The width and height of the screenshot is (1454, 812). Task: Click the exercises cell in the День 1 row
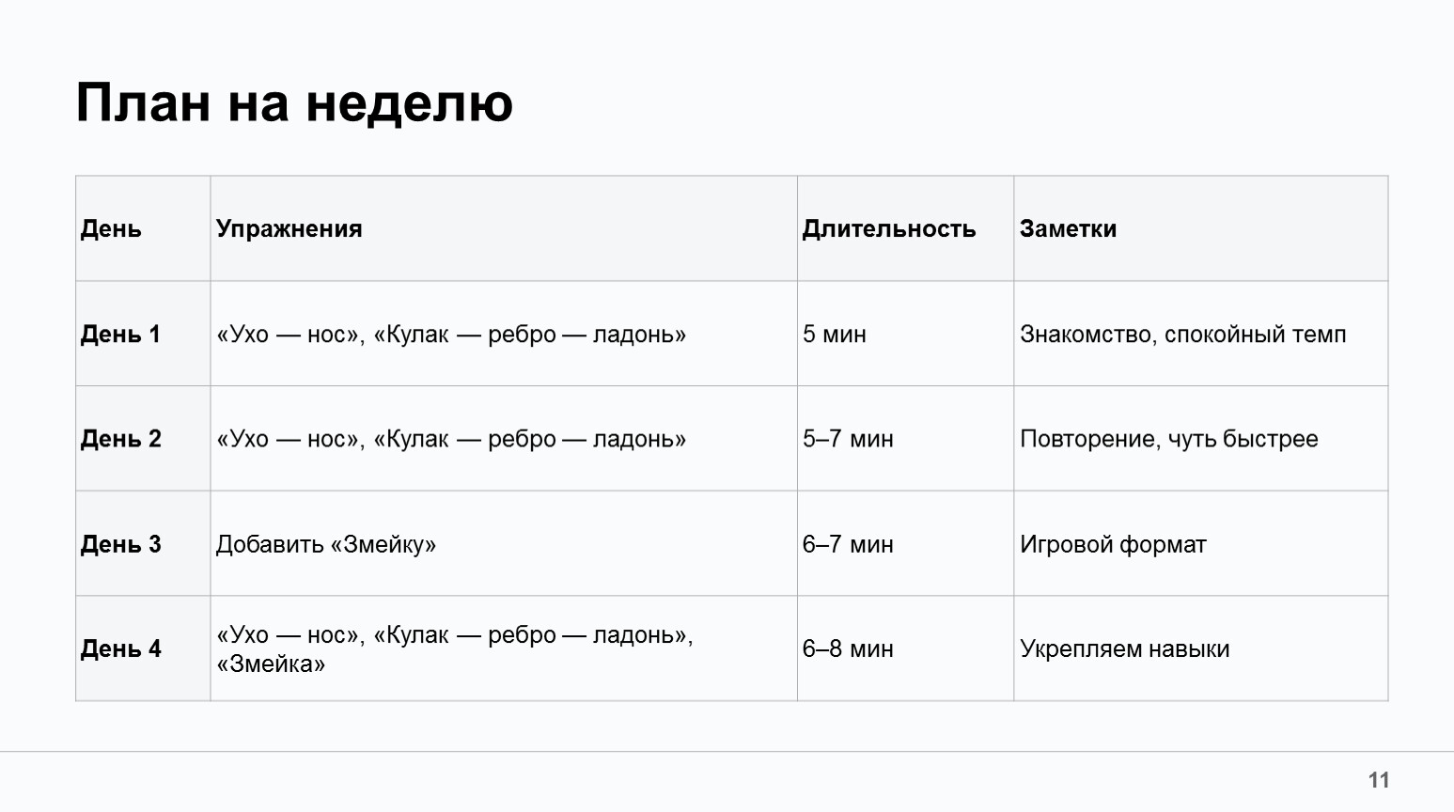pyautogui.click(x=451, y=334)
